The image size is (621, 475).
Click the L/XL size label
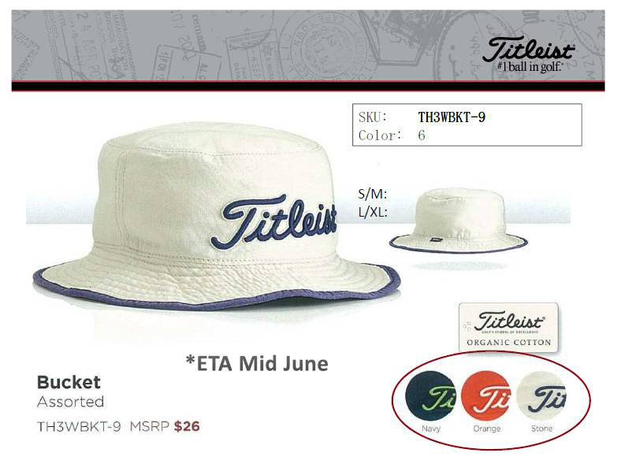[373, 212]
